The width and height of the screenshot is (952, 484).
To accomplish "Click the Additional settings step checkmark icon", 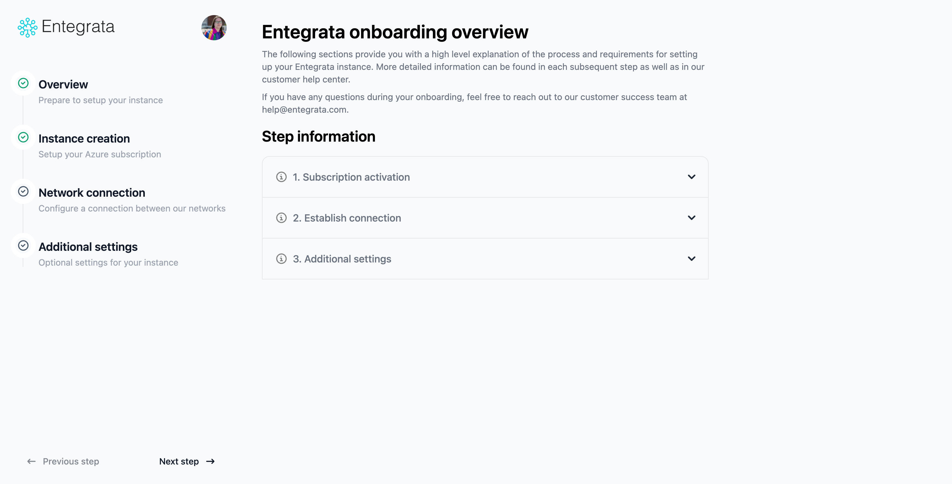I will pyautogui.click(x=23, y=246).
